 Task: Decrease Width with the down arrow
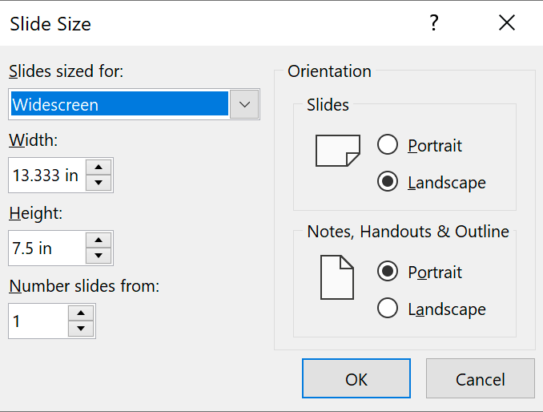[x=98, y=183]
